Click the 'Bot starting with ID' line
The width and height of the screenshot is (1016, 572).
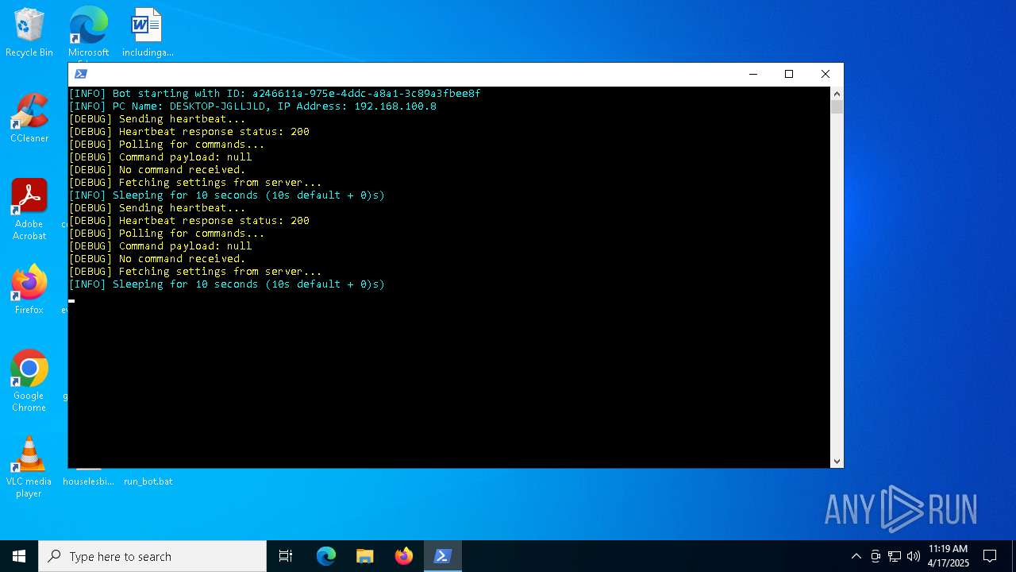275,94
